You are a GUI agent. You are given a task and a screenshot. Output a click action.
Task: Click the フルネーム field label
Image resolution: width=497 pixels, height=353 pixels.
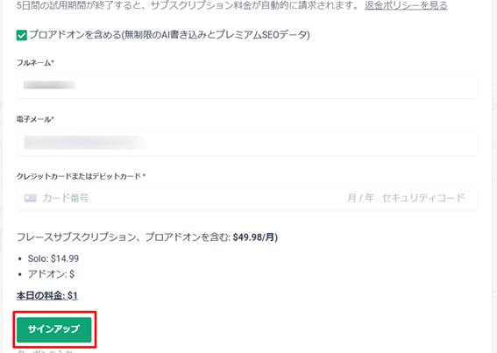[x=35, y=63]
